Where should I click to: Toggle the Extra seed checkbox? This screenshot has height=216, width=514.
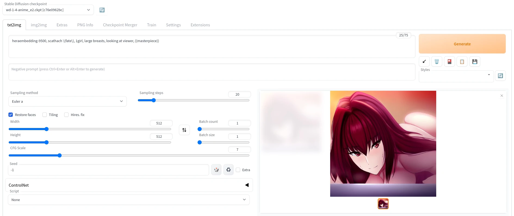238,170
